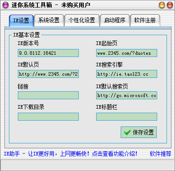
Task: Click the IE标题栏 label
Action: point(107,107)
